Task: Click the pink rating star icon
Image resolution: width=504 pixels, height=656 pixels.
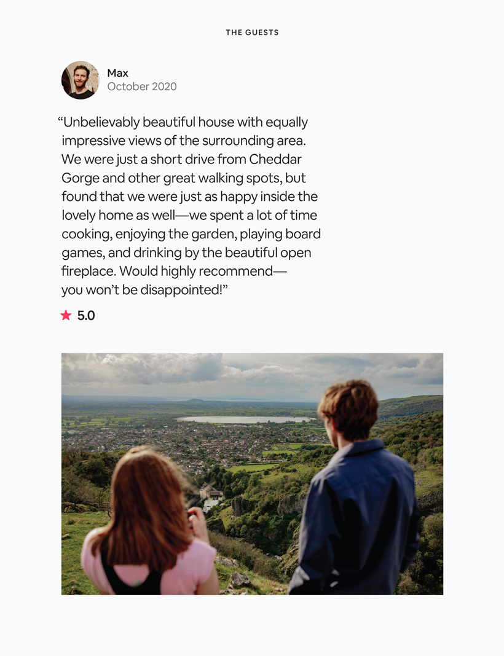Action: tap(66, 315)
